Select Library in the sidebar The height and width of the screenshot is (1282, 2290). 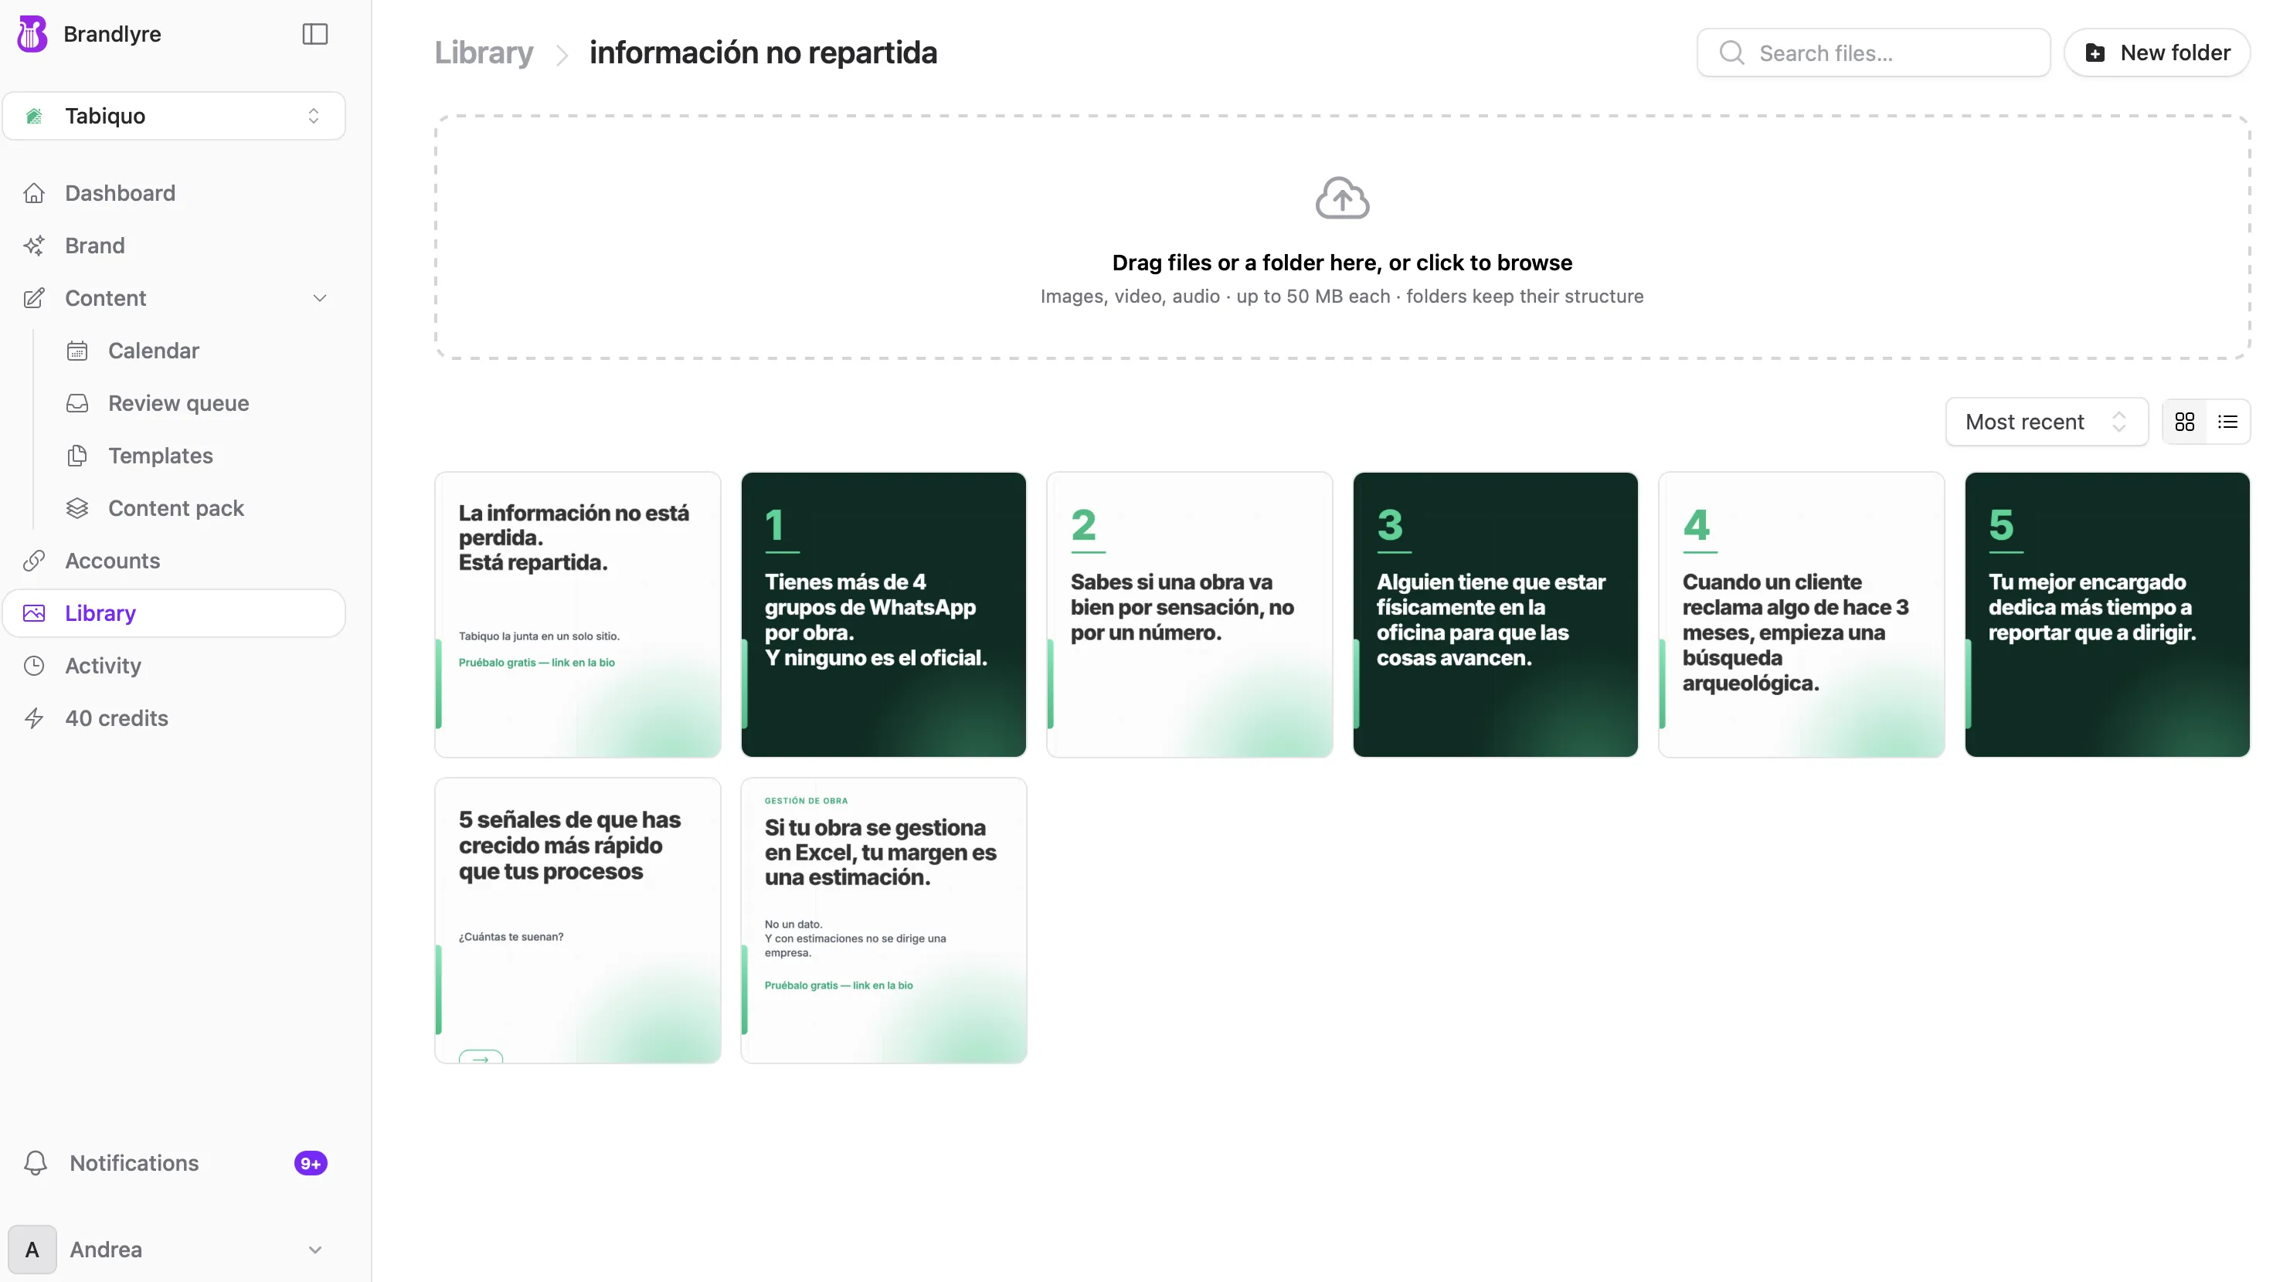pyautogui.click(x=175, y=612)
